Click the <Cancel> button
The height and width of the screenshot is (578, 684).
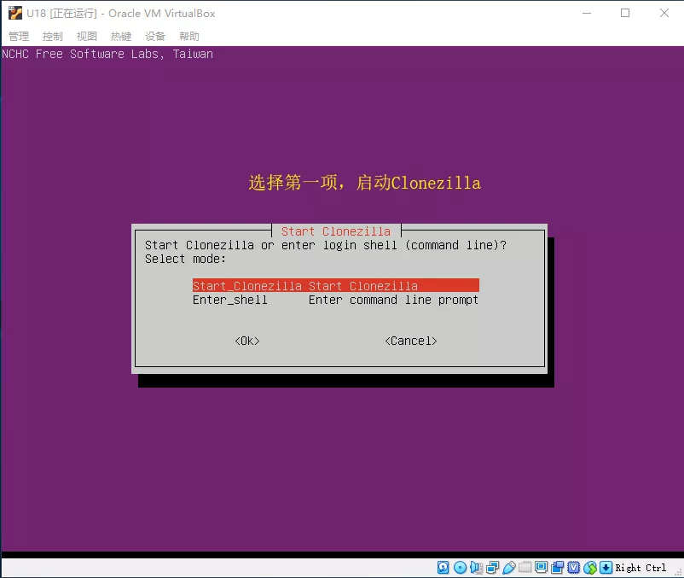411,341
